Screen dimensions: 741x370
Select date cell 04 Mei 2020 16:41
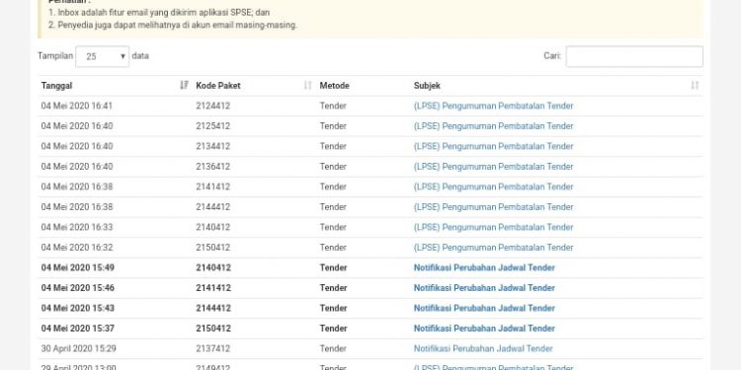(76, 106)
